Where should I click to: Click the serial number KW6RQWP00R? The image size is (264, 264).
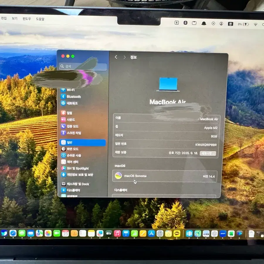pos(206,145)
